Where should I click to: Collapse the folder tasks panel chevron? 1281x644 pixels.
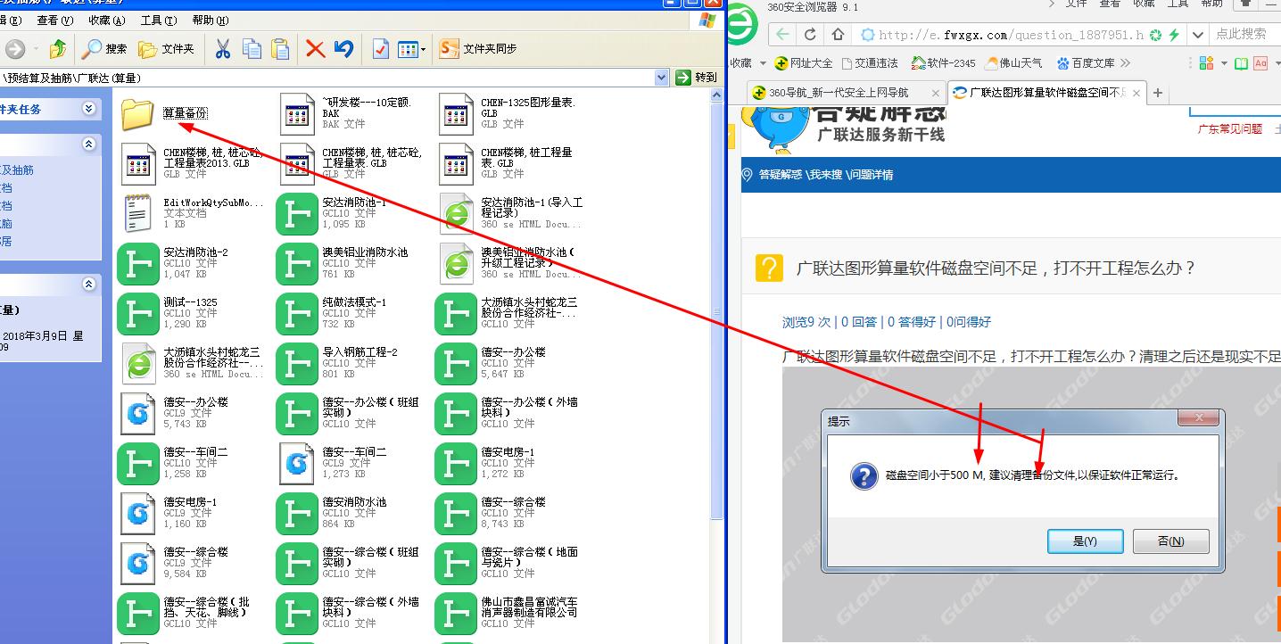click(88, 109)
